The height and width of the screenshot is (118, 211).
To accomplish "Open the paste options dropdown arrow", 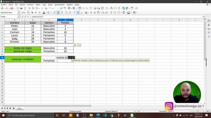I will coord(39,9).
